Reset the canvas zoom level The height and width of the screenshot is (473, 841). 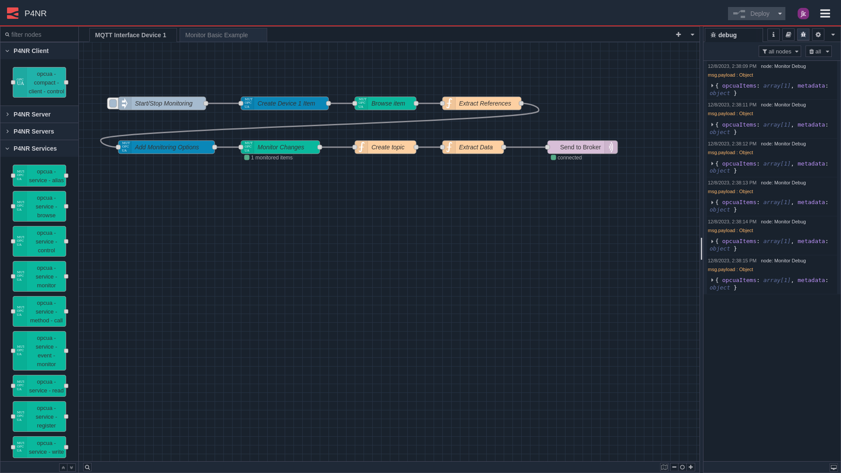coord(682,467)
